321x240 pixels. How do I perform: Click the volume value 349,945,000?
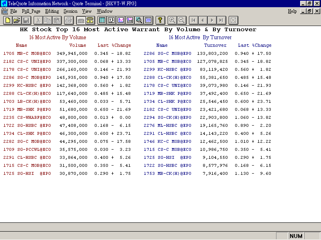pyautogui.click(x=72, y=54)
